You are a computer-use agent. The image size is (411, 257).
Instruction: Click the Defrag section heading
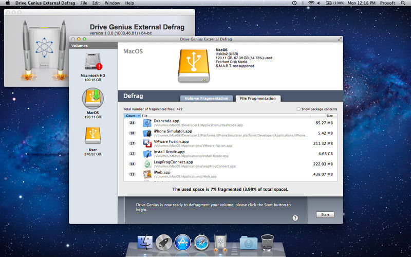(x=133, y=96)
